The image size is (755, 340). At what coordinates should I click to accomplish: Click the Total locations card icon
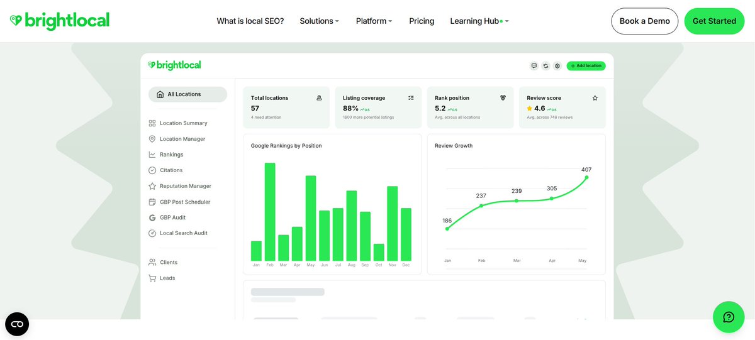coord(319,98)
